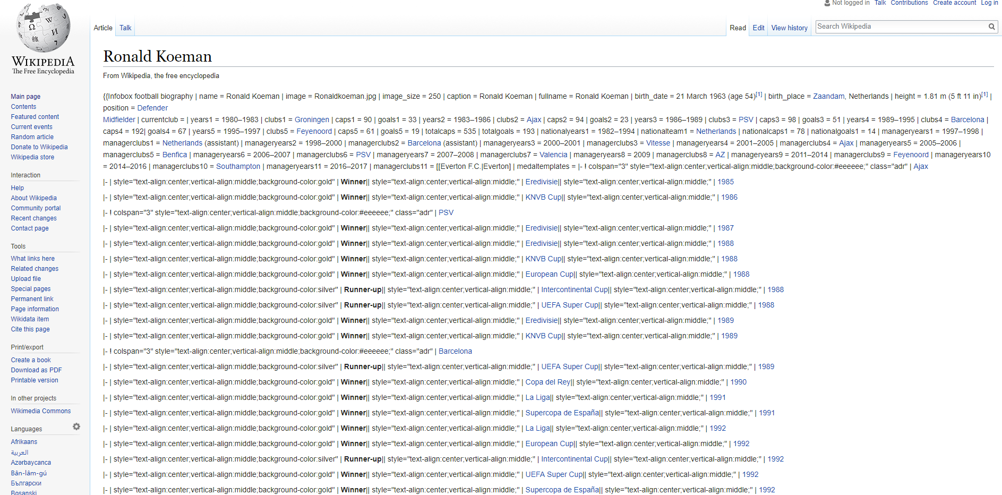Open the language settings gear icon
Screen dimensions: 1002x495
pyautogui.click(x=76, y=426)
